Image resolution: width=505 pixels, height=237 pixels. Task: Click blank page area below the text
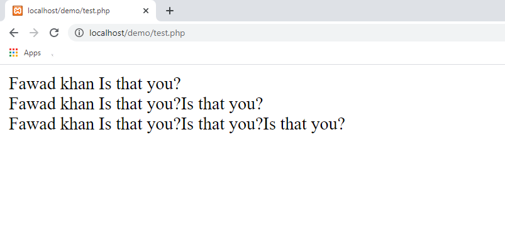tap(253, 184)
